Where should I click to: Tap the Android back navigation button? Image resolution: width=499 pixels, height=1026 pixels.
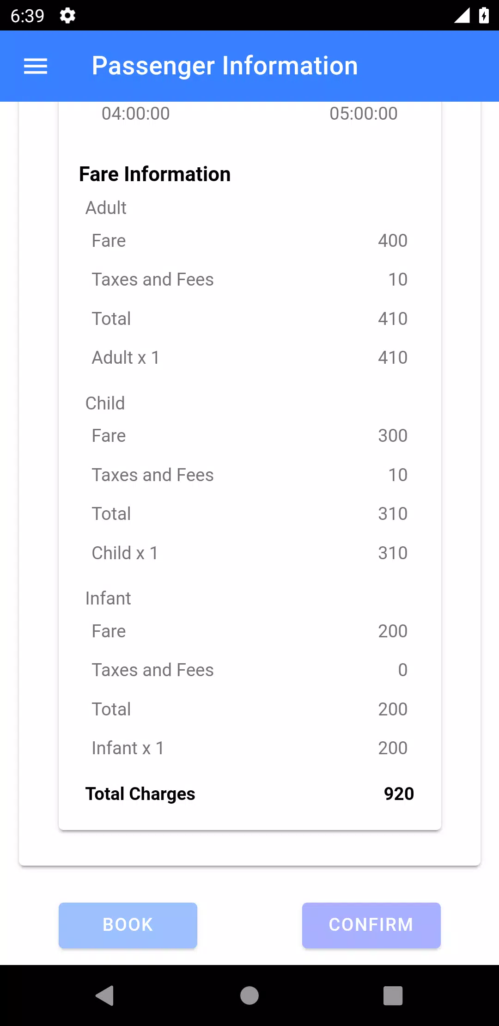105,995
